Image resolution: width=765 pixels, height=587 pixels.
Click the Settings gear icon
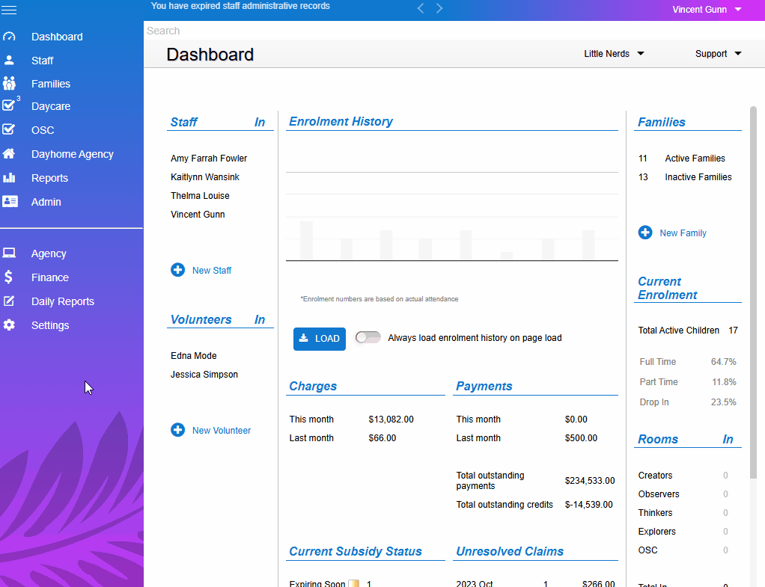[x=9, y=325]
